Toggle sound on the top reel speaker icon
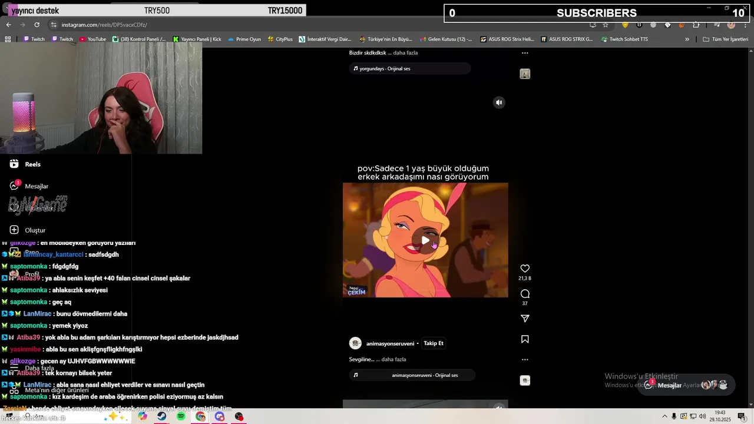754x424 pixels. (499, 102)
